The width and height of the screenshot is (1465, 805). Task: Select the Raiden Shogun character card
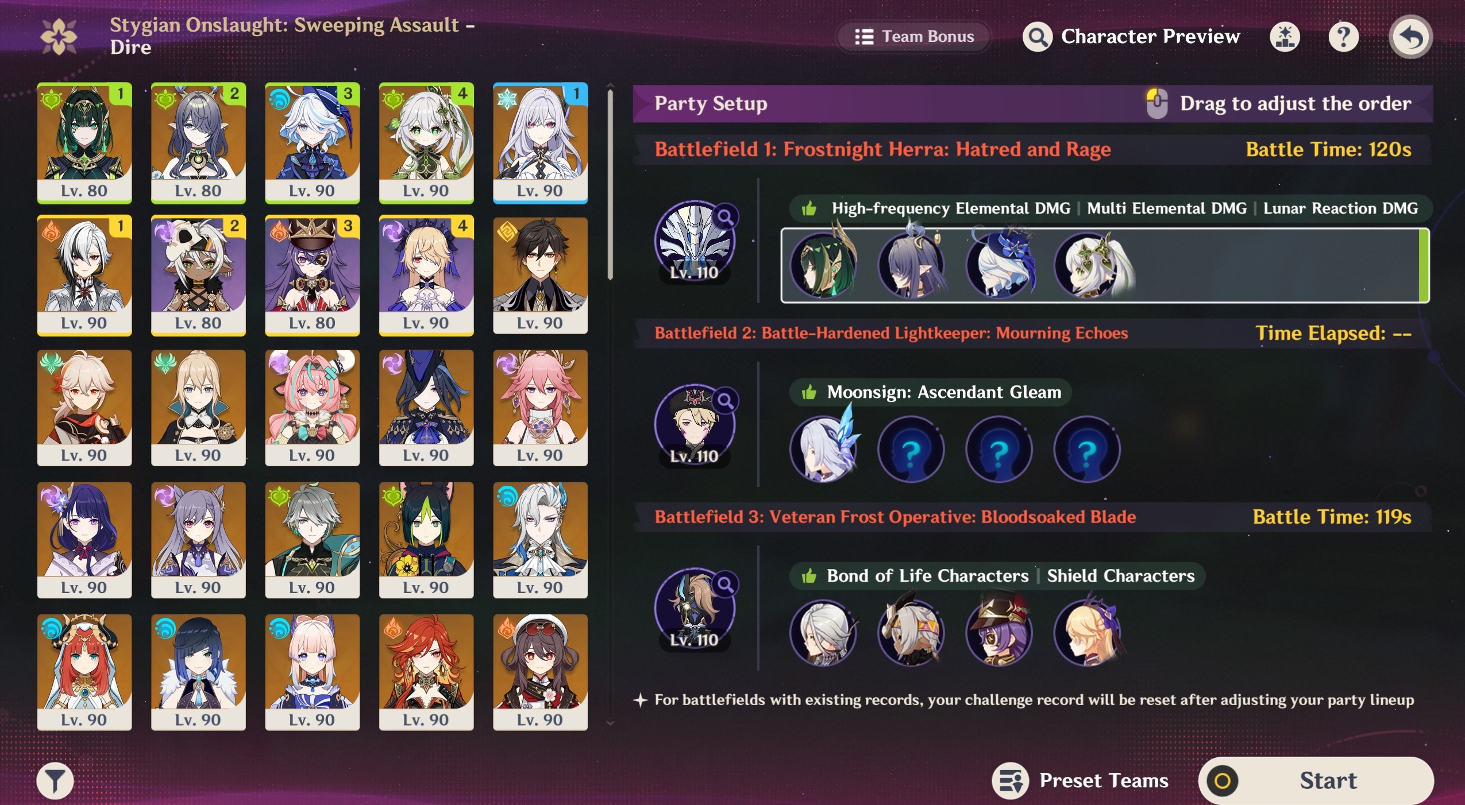[84, 540]
